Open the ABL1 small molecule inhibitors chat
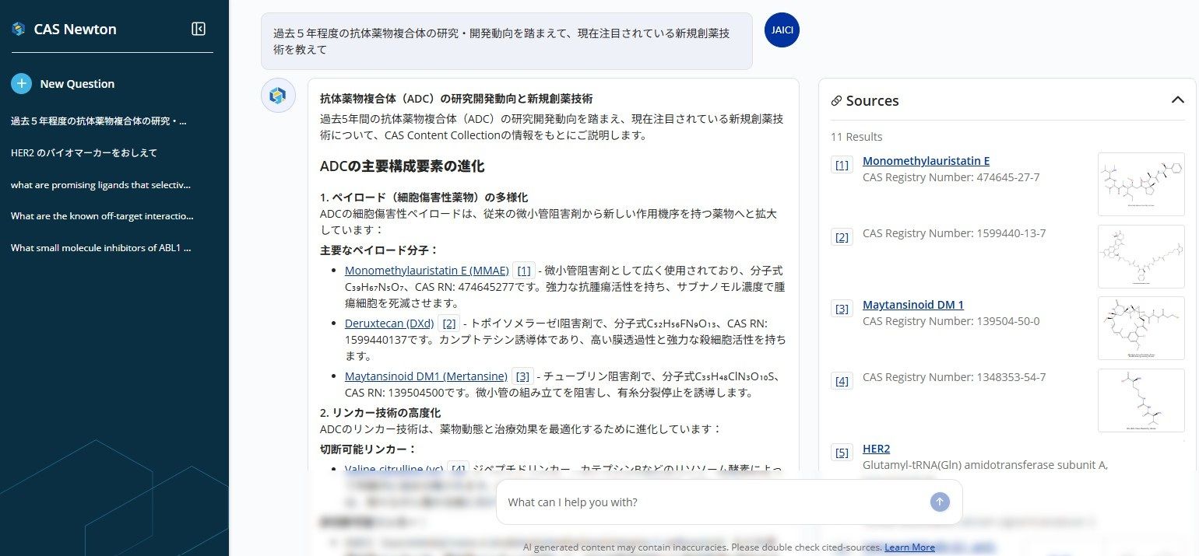The height and width of the screenshot is (556, 1199). pyautogui.click(x=101, y=247)
